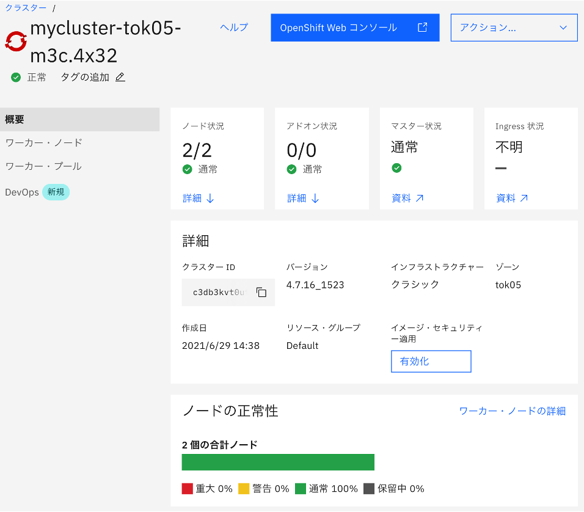Click the 通常 100% legend text
The image size is (584, 512).
(334, 489)
